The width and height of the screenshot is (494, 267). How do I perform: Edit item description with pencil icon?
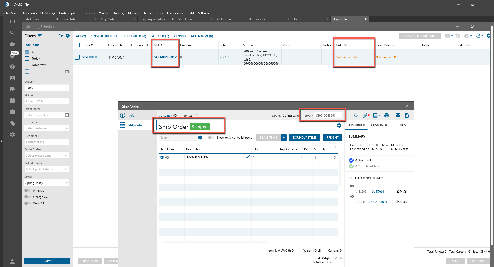pyautogui.click(x=248, y=157)
